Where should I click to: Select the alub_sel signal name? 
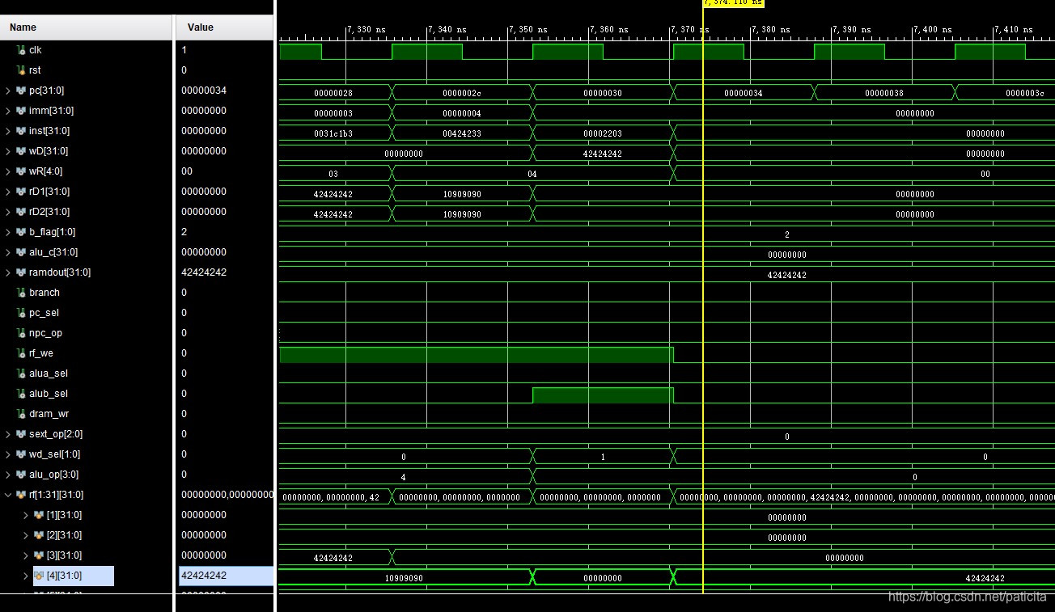pyautogui.click(x=49, y=394)
